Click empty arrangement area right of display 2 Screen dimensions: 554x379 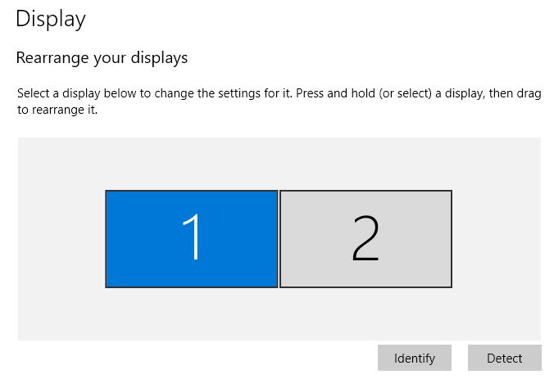coord(497,239)
